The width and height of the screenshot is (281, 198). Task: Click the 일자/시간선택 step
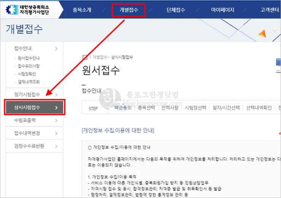226,108
